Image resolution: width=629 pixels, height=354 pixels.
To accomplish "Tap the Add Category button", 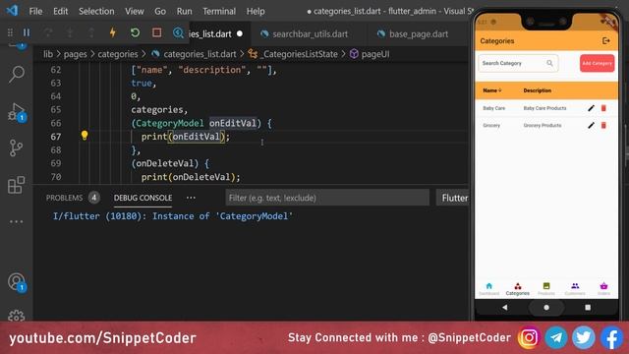I will (x=597, y=63).
